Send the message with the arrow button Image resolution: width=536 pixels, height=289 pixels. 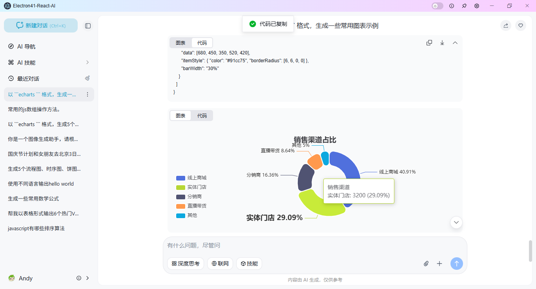[457, 264]
